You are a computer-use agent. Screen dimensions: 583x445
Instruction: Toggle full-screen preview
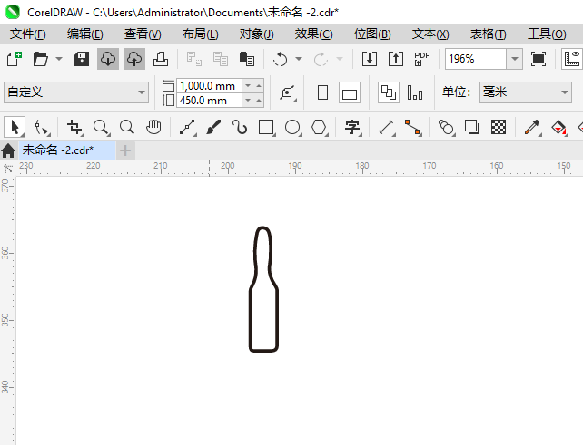coord(539,59)
